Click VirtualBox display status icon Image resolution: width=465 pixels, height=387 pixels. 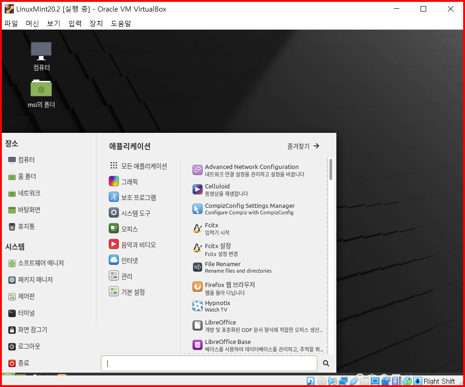tap(375, 381)
